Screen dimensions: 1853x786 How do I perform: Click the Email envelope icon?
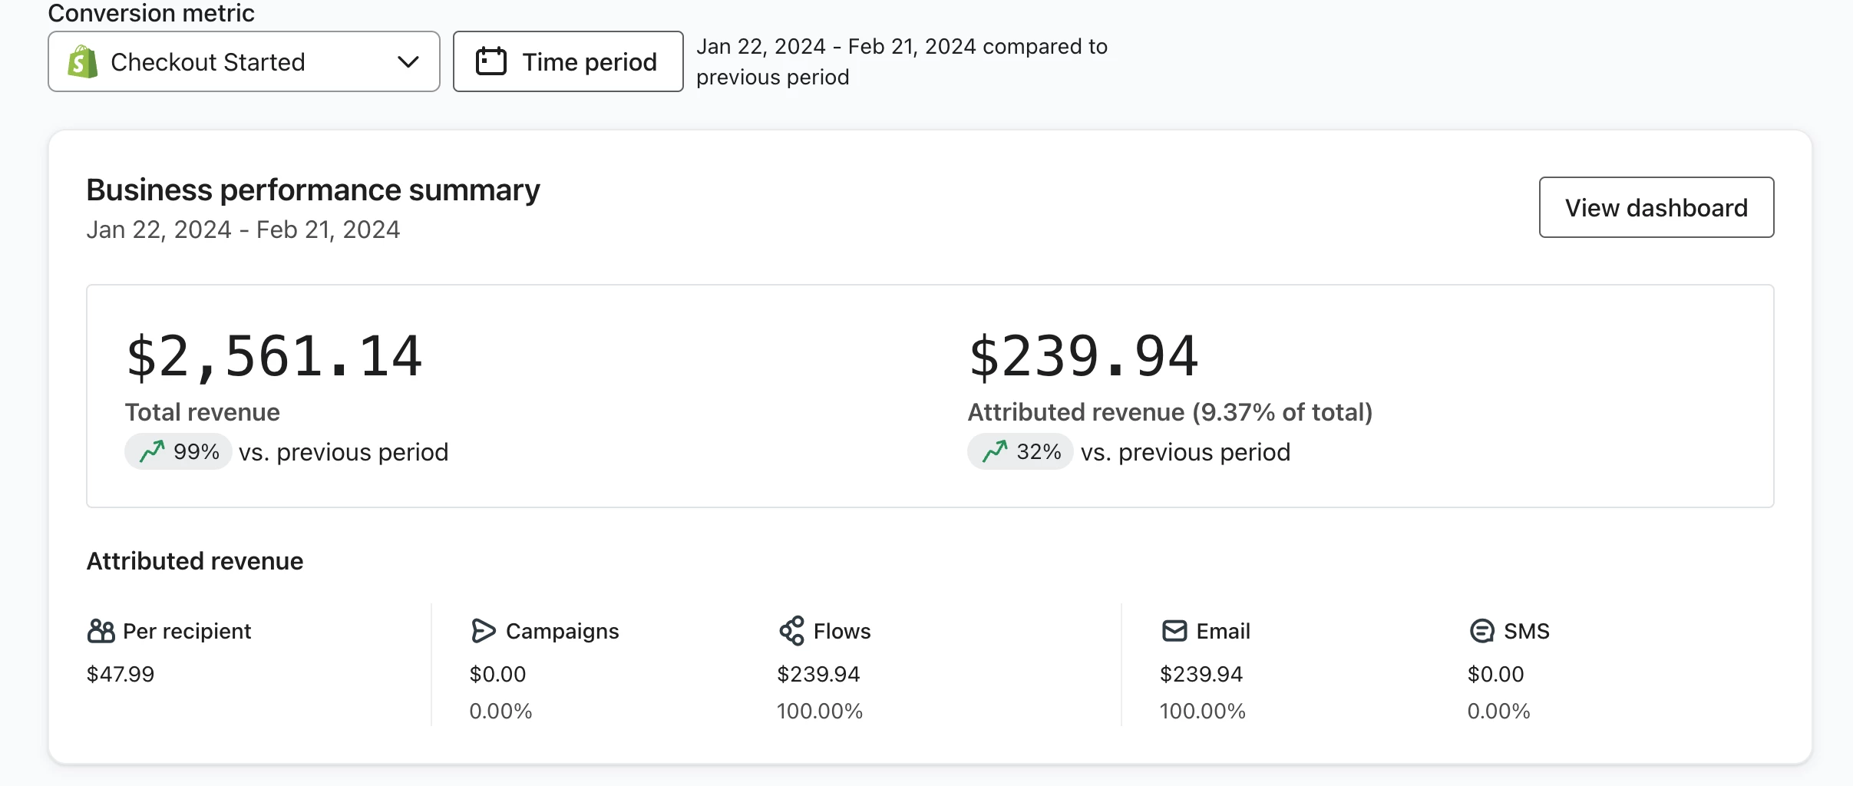1174,631
